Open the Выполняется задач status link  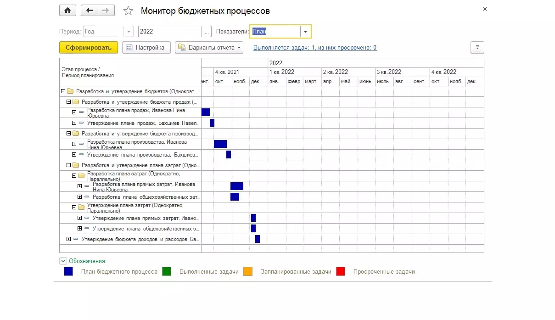click(314, 48)
